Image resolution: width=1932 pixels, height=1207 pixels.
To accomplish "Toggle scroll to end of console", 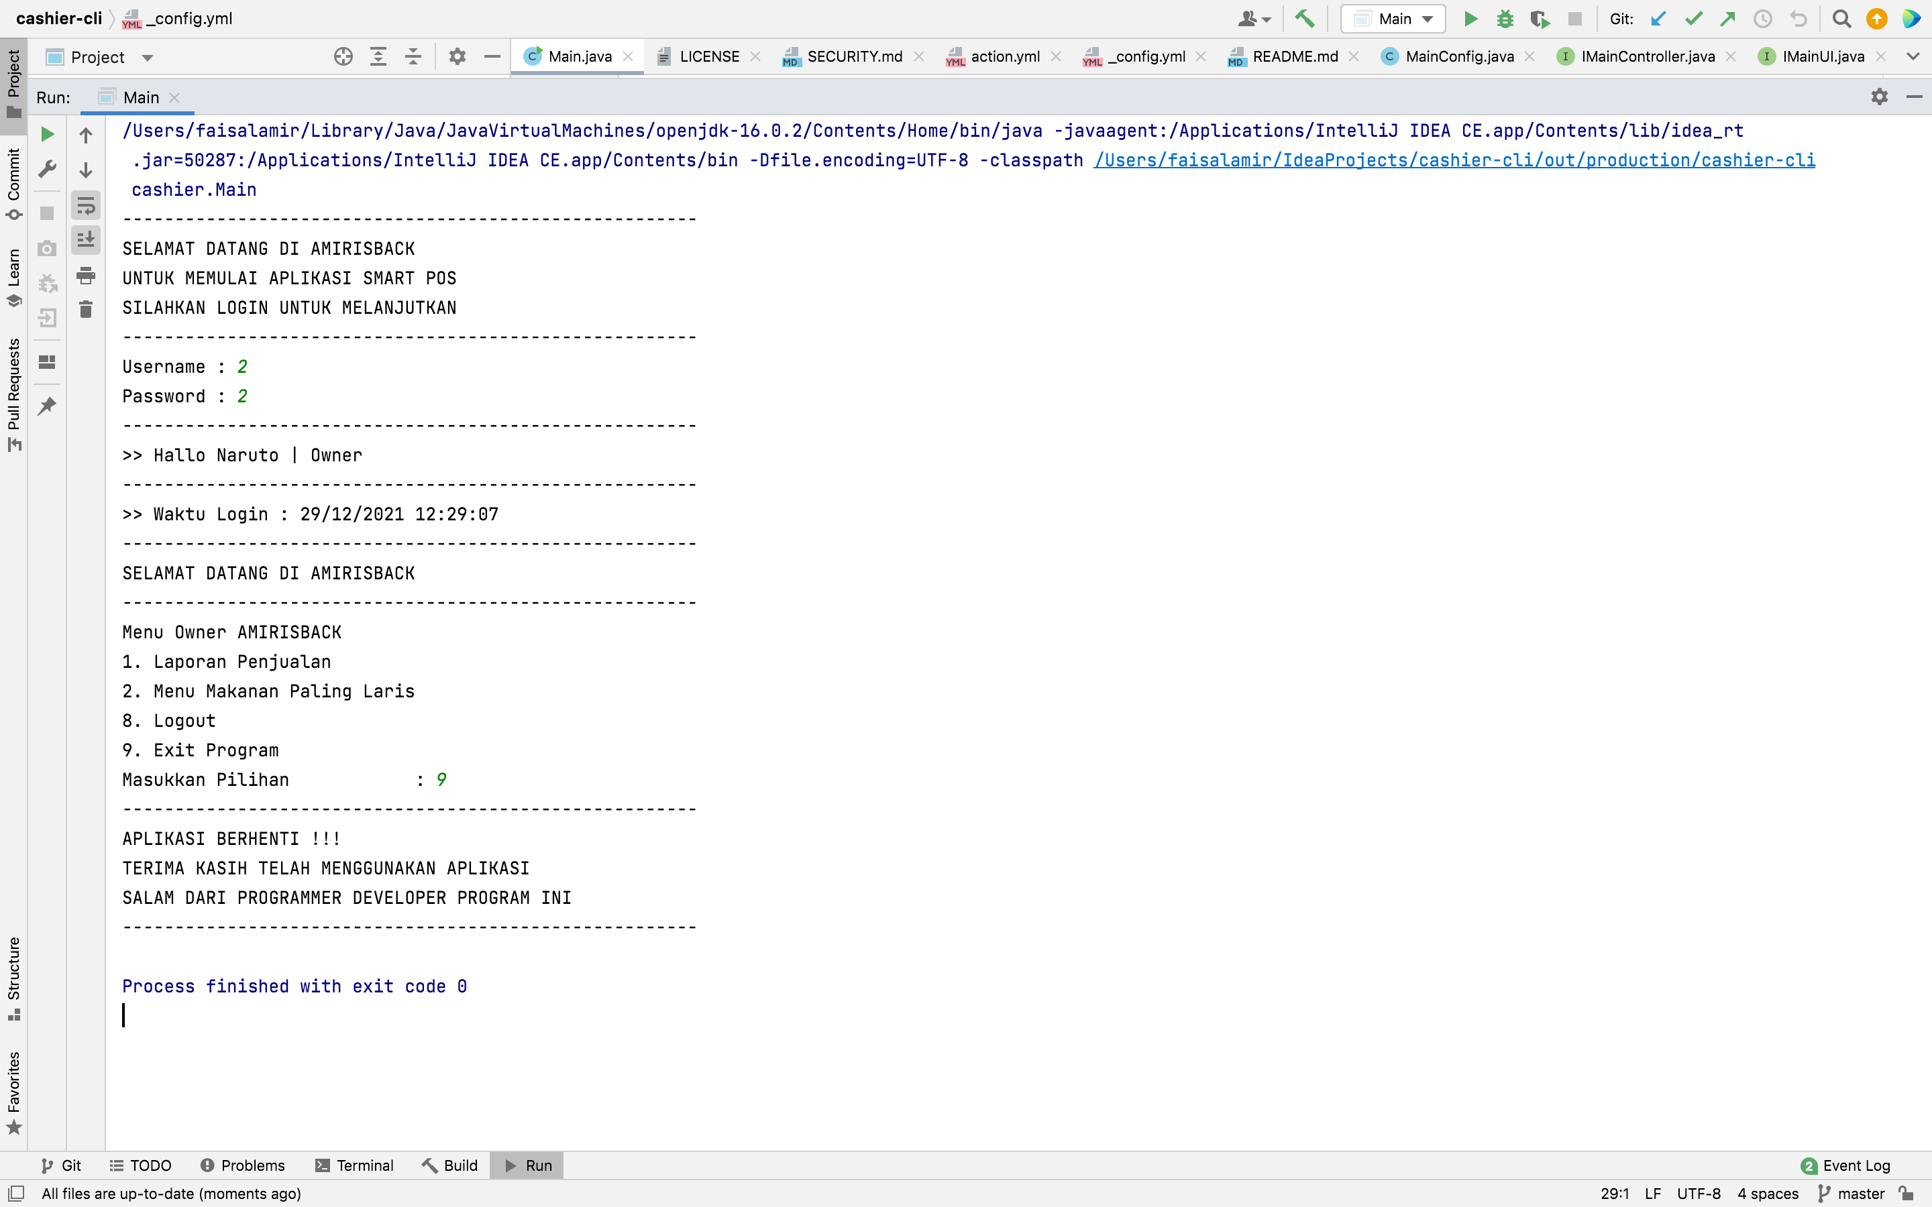I will (x=85, y=239).
